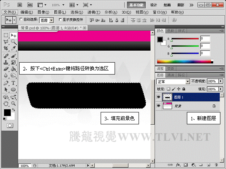226x169 pixels.
Task: Switch to the 色板 tab
Action: 170,31
